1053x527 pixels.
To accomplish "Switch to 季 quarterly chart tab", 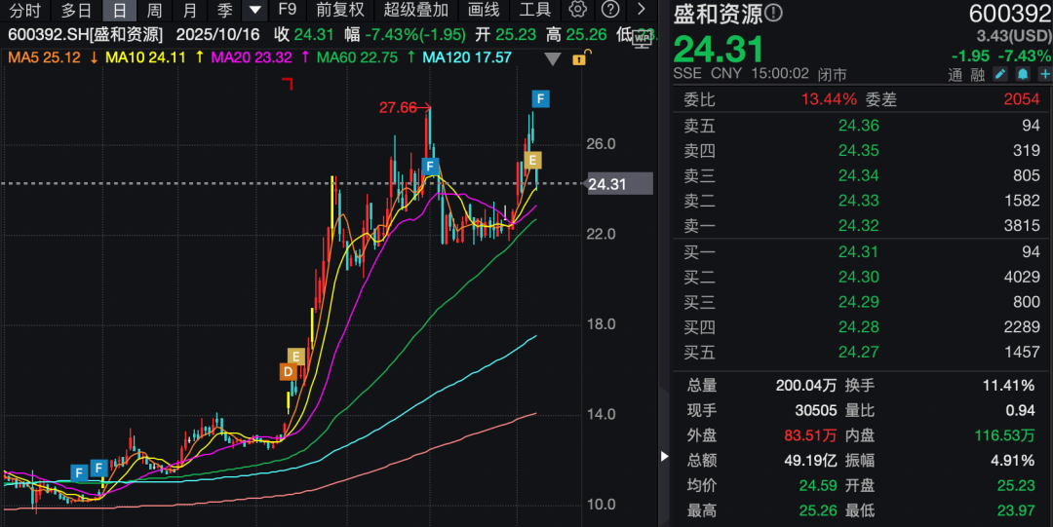I will (x=224, y=10).
